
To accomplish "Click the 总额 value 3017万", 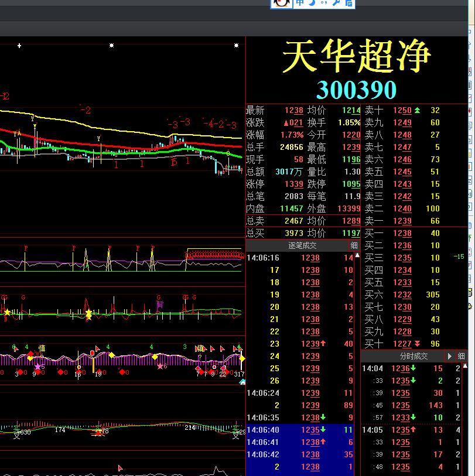I will point(289,172).
